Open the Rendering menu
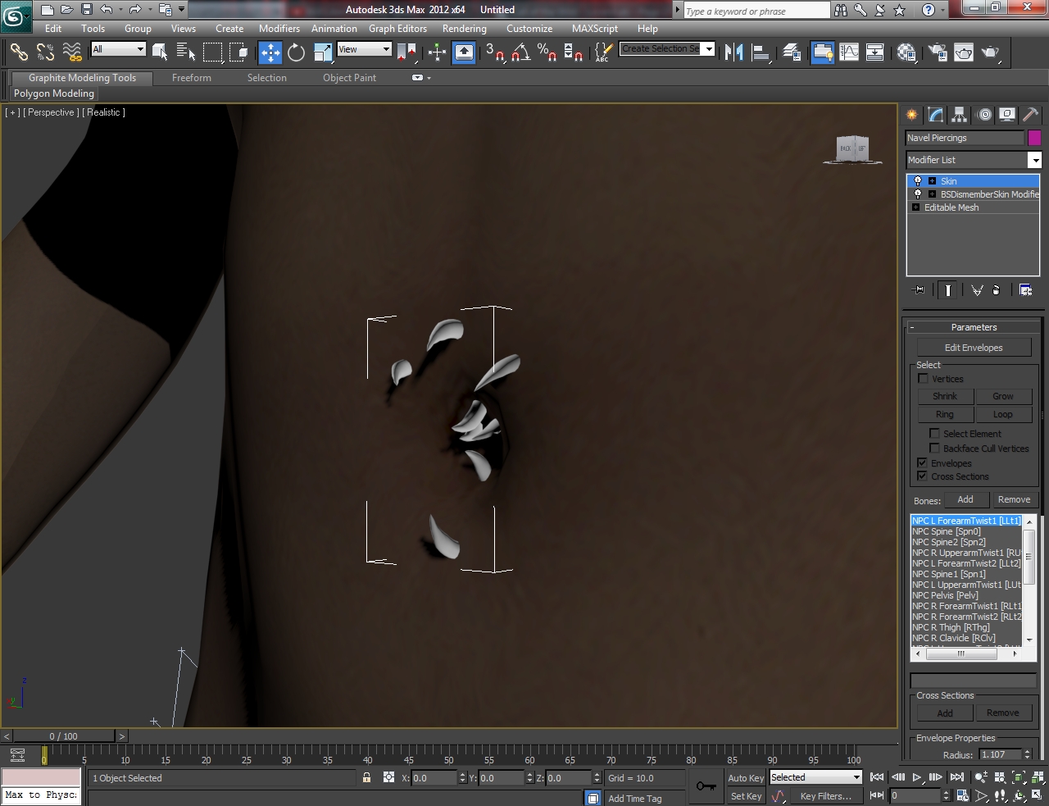 click(465, 28)
